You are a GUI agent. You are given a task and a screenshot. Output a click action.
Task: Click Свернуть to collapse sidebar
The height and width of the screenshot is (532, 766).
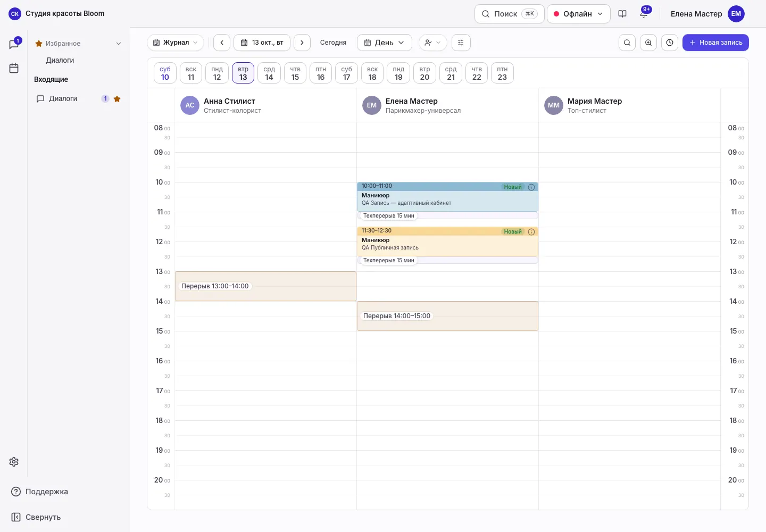pyautogui.click(x=36, y=517)
